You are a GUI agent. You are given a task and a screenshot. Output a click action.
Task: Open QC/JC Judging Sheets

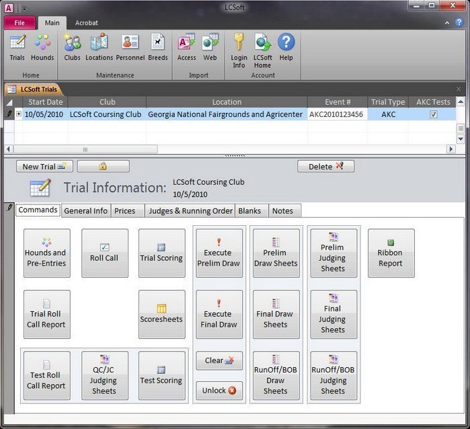click(105, 376)
